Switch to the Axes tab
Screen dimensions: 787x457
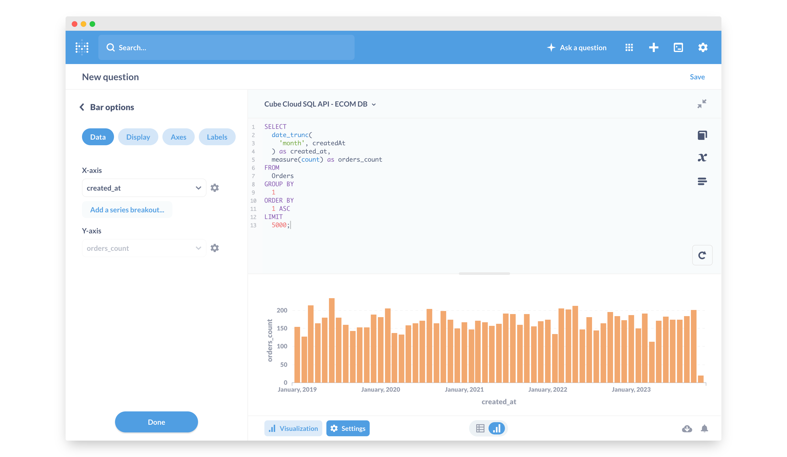[x=178, y=137]
